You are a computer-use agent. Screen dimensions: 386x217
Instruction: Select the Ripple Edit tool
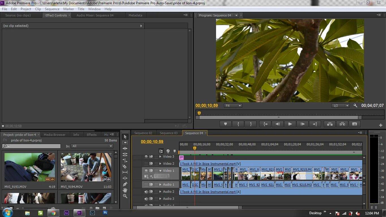pos(125,149)
